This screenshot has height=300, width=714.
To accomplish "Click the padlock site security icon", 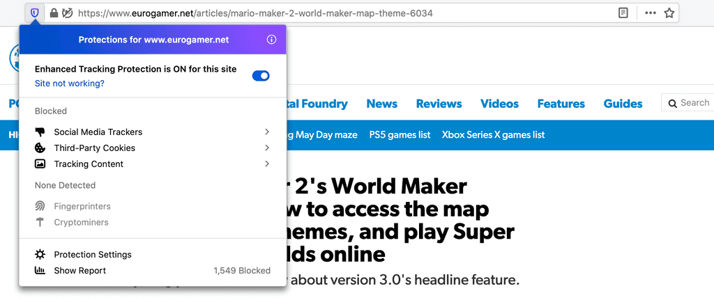I will click(x=54, y=13).
